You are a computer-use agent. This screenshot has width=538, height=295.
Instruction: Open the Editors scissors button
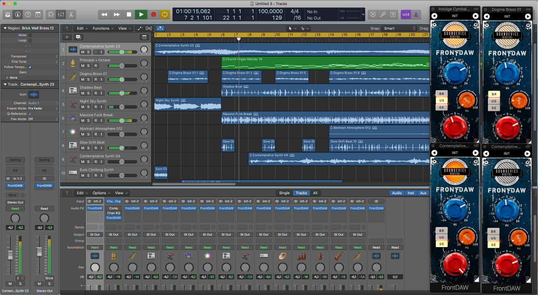[x=71, y=14]
